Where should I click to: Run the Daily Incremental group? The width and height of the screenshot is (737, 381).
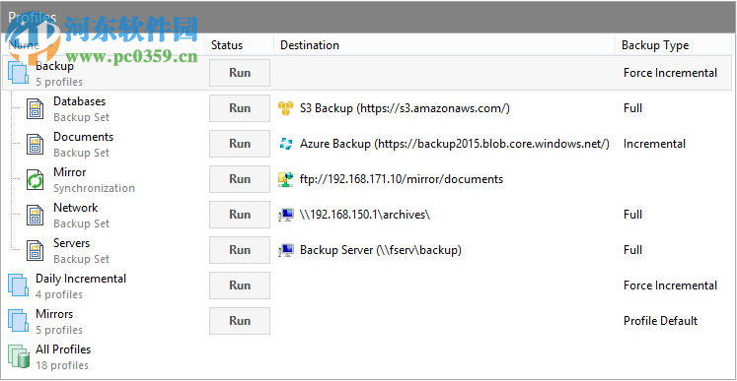click(x=240, y=286)
